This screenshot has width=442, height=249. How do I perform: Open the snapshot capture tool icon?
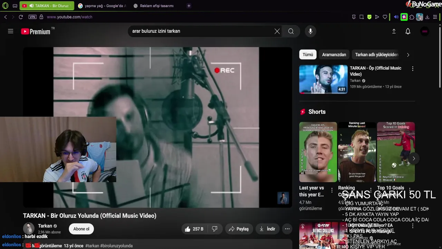click(x=362, y=17)
